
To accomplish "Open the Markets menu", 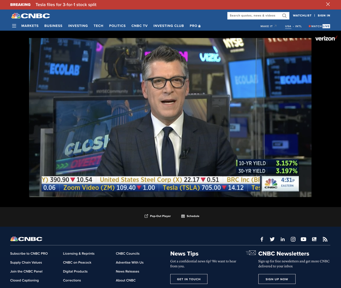I will point(30,26).
